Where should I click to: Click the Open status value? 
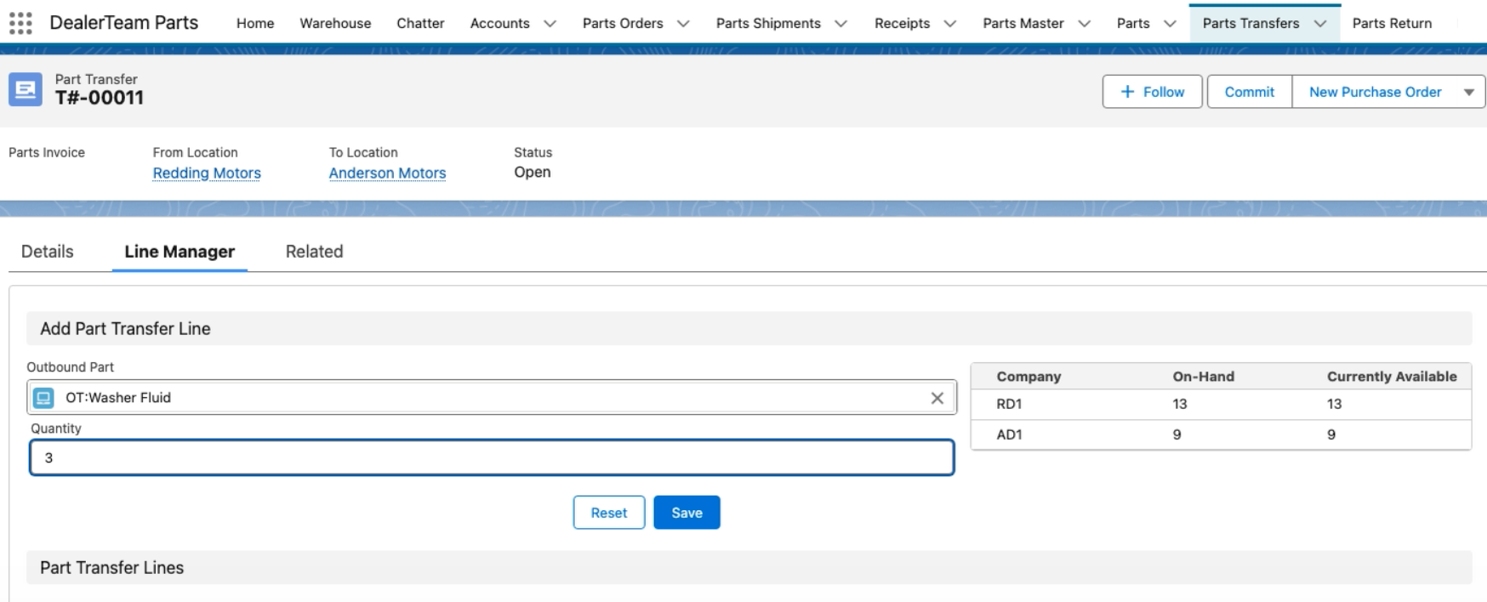pyautogui.click(x=533, y=172)
